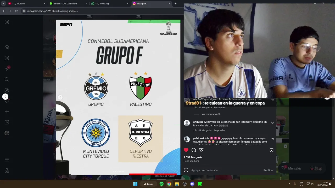Open site information icon in the address bar
The height and width of the screenshot is (188, 335).
(24, 11)
